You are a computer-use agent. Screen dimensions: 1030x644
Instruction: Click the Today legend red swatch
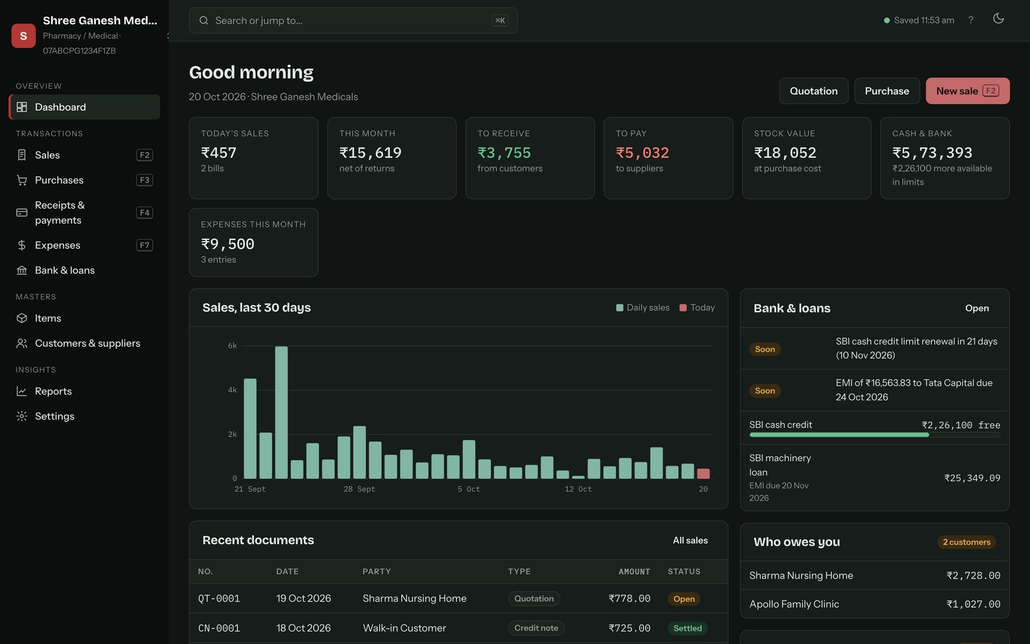(x=683, y=308)
